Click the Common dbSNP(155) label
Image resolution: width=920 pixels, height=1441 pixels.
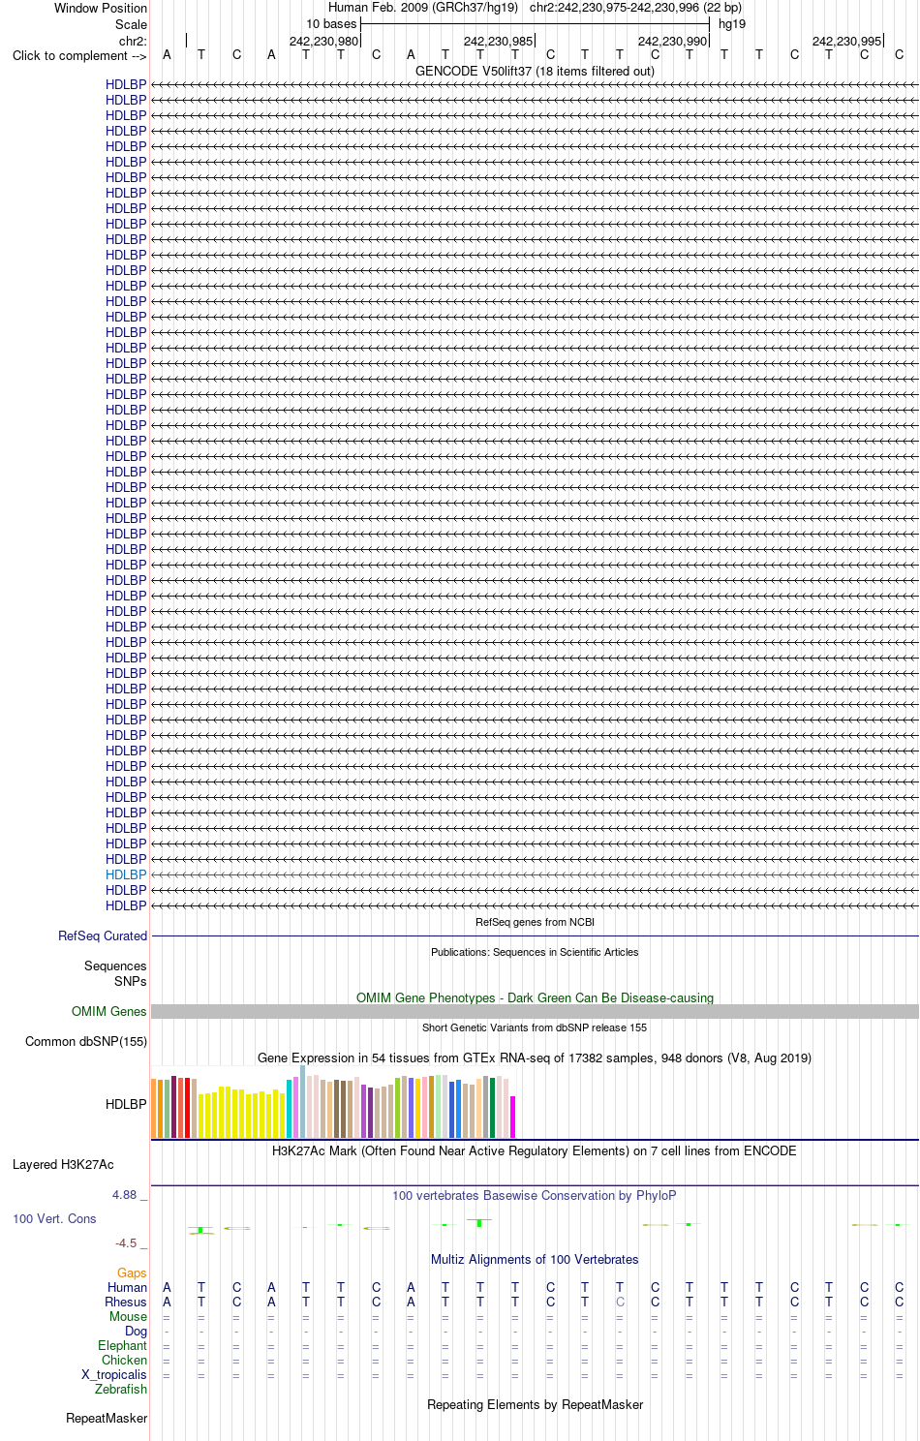click(86, 1041)
